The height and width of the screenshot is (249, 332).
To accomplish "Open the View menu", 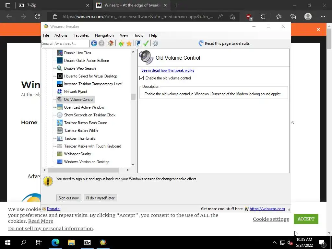I will click(124, 35).
